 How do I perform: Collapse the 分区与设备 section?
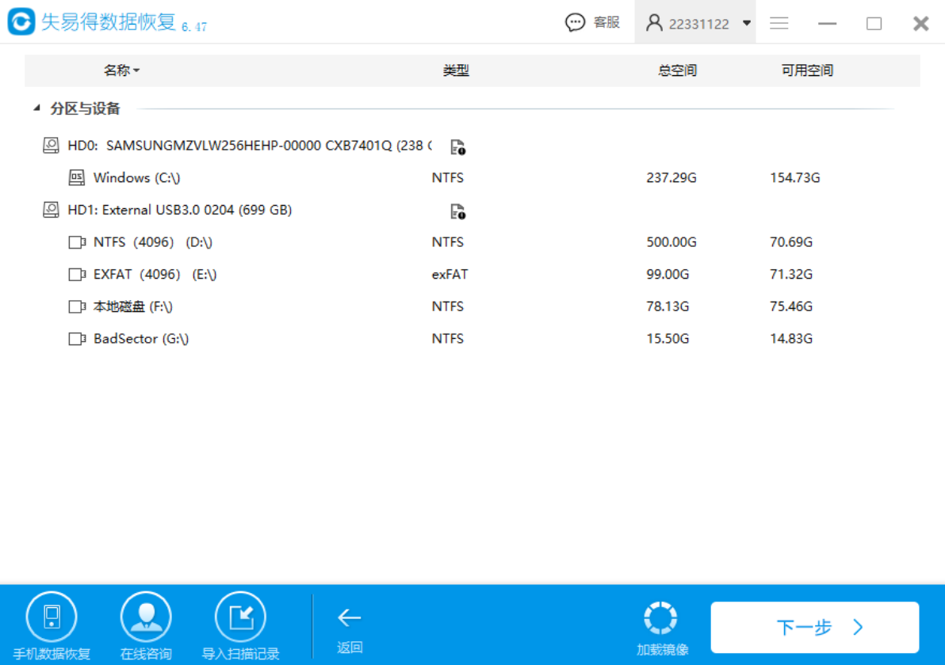(36, 108)
